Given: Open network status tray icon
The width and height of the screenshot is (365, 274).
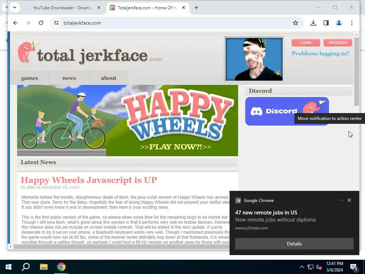Looking at the screenshot, I should pyautogui.click(x=310, y=267).
